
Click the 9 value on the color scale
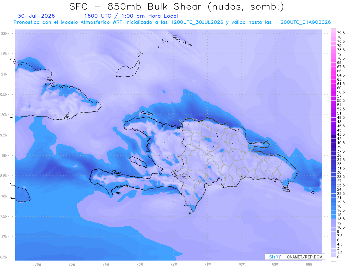338,232
